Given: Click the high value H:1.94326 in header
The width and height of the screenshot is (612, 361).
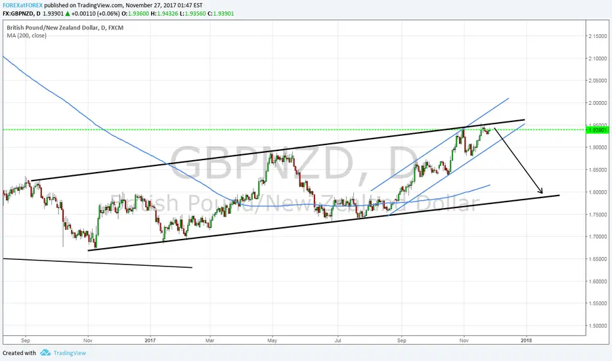Looking at the screenshot, I should coord(164,13).
